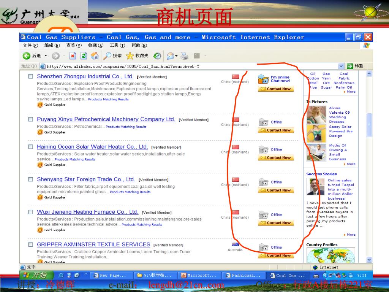Screen dimensions: 389x292
Task: Open the 帮助(H) menu
Action: [139, 45]
